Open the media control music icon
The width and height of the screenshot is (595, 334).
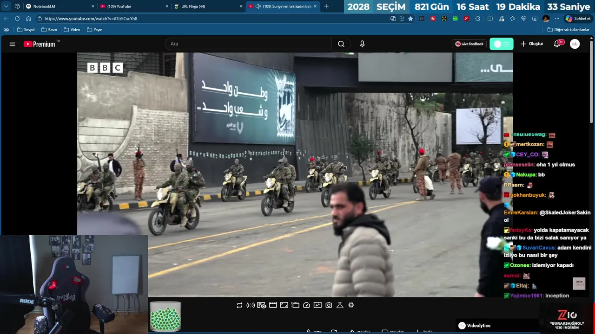tap(501, 19)
